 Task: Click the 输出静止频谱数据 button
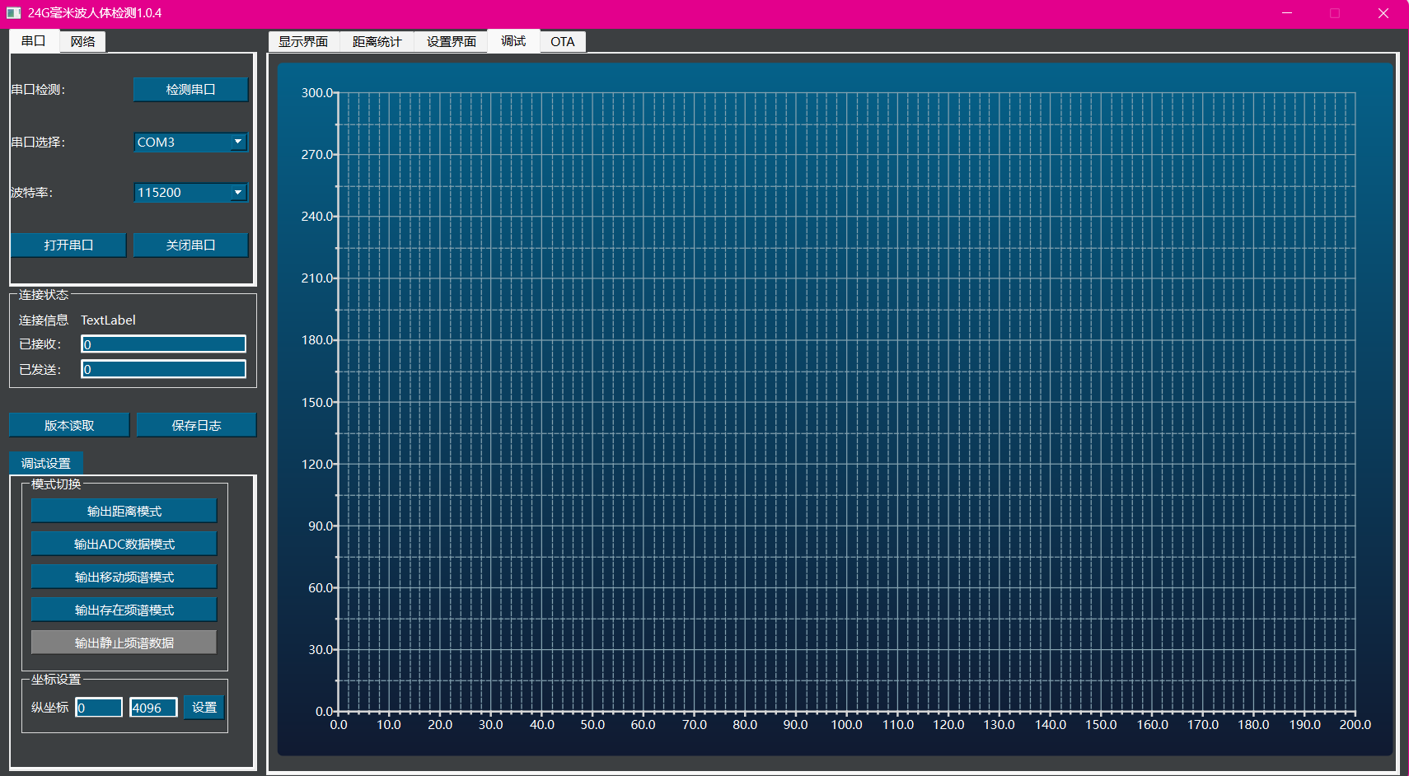tap(124, 643)
